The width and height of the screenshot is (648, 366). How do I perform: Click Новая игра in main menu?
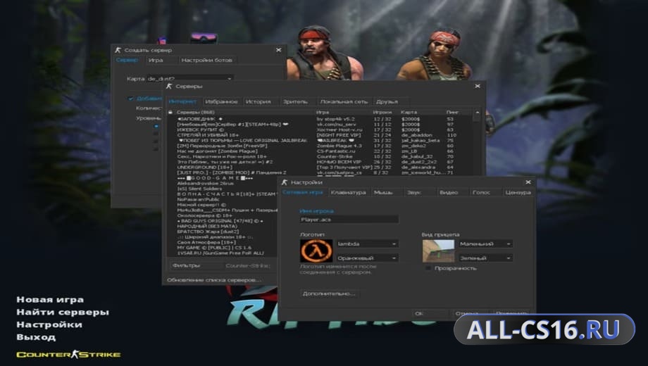50,300
